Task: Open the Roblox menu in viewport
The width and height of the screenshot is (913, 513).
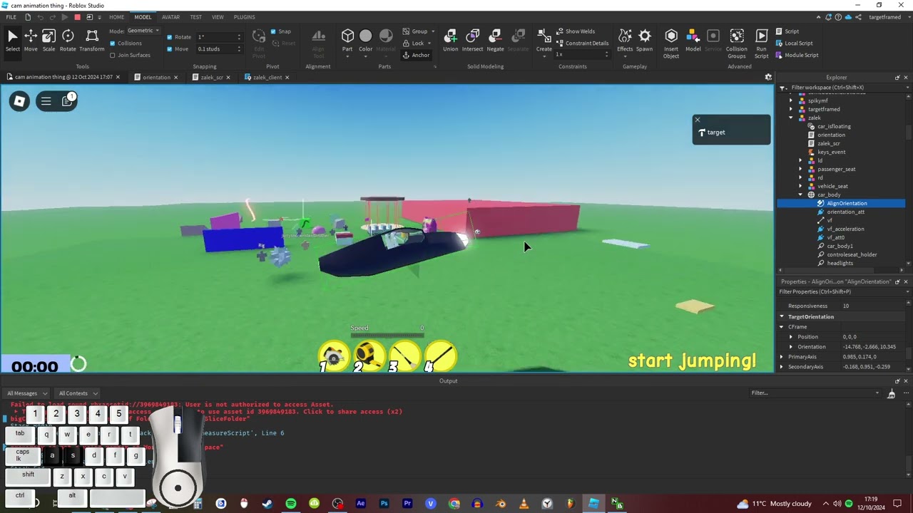Action: (x=19, y=101)
